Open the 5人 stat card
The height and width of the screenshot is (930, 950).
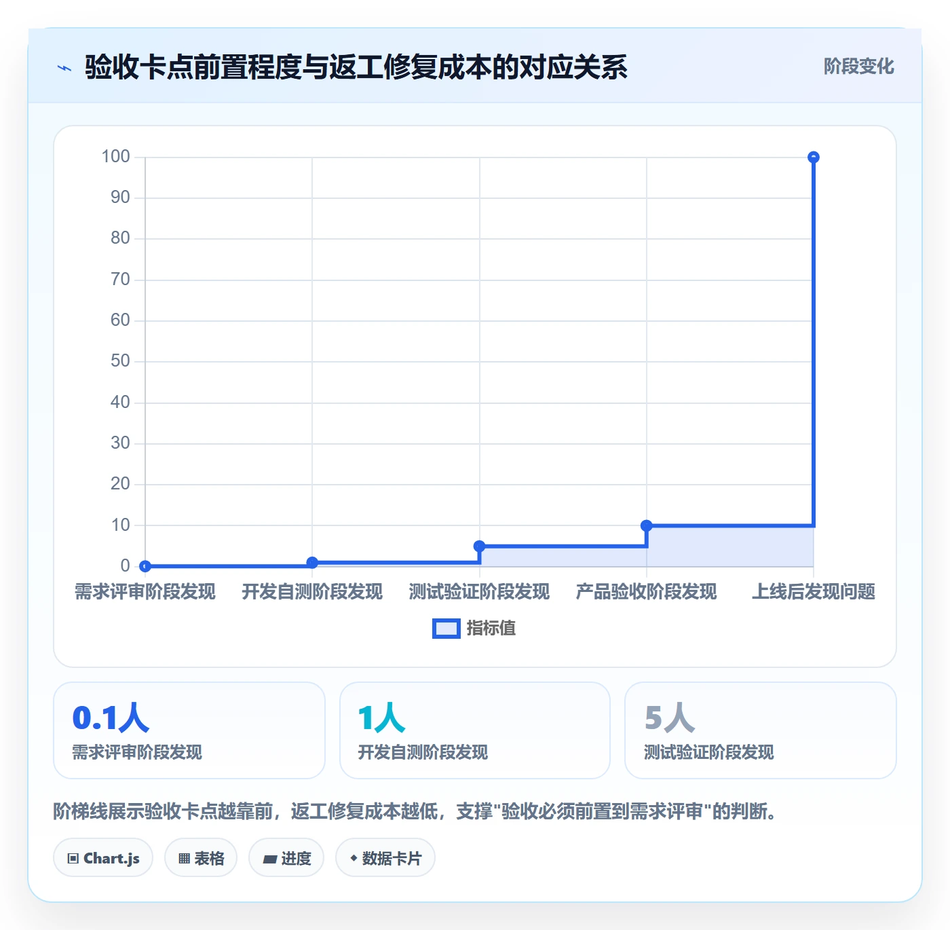tap(761, 730)
